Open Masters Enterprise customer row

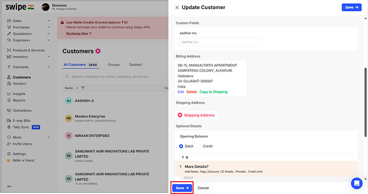click(x=116, y=118)
